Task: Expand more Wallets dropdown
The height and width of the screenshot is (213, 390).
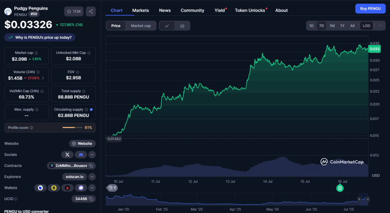Action: click(x=92, y=188)
